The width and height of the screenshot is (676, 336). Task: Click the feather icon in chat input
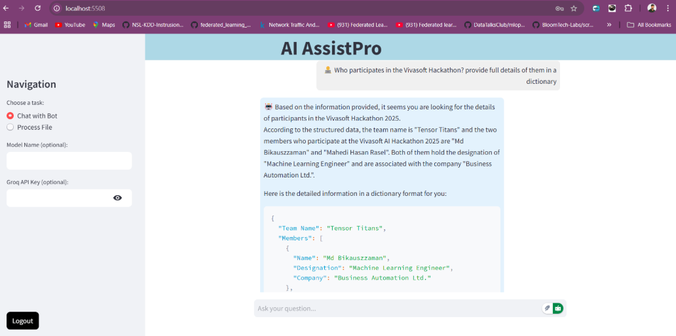tap(547, 308)
